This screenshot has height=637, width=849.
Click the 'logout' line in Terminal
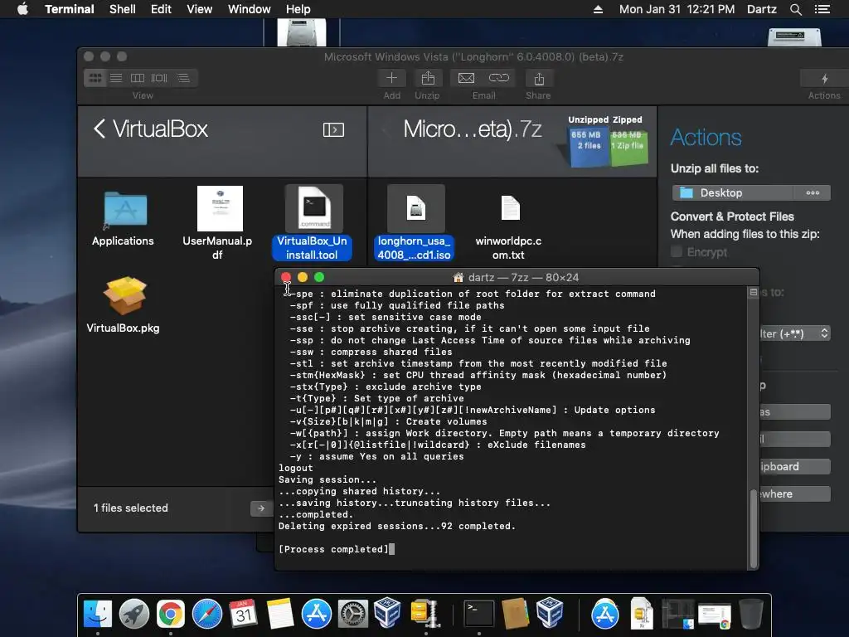click(296, 468)
